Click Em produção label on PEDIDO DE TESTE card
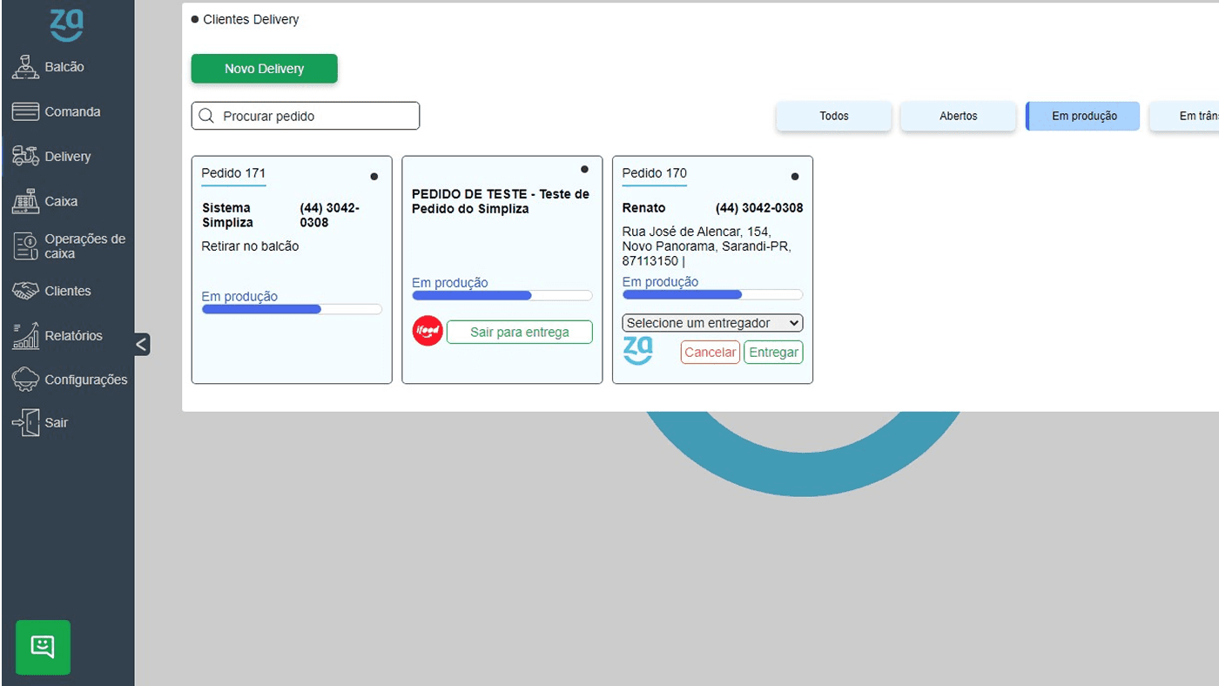The width and height of the screenshot is (1219, 686). pyautogui.click(x=450, y=283)
